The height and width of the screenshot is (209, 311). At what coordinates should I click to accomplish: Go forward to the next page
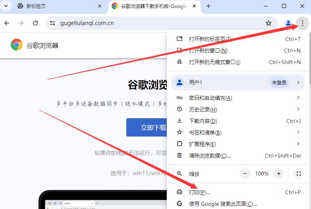tap(21, 23)
